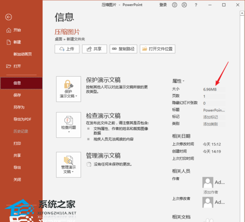The image size is (245, 222).
Task: Click the 今天 14:19 created time
Action: pyautogui.click(x=212, y=152)
